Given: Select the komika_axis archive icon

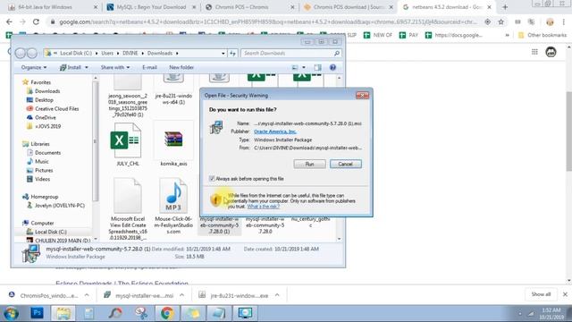Looking at the screenshot, I should tap(173, 140).
